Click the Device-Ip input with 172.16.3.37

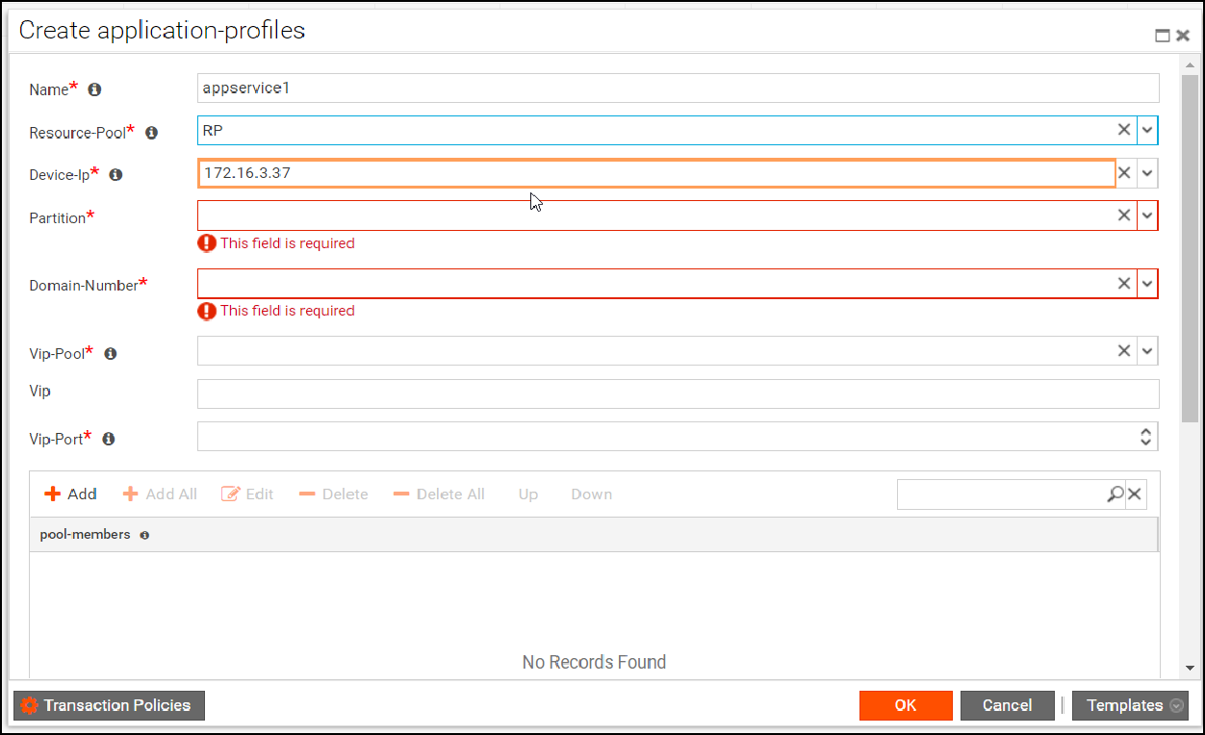(656, 173)
